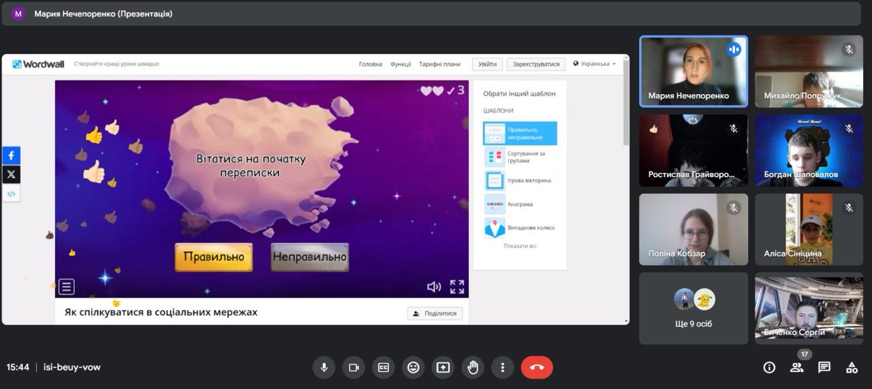The image size is (872, 389).
Task: Open the chat panel
Action: coord(824,368)
